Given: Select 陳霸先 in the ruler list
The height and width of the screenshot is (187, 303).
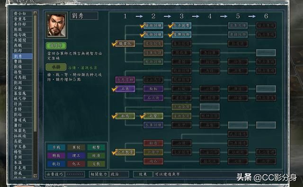Looking at the screenshot, I should (22, 131).
